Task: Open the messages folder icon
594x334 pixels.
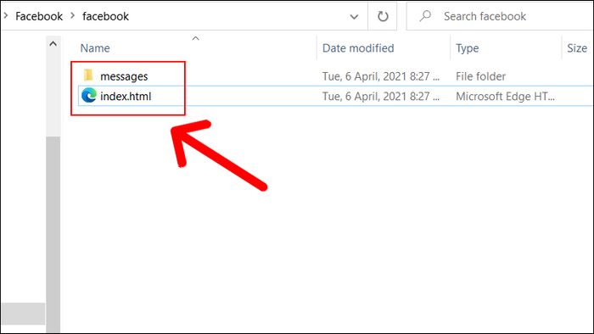Action: (x=88, y=75)
